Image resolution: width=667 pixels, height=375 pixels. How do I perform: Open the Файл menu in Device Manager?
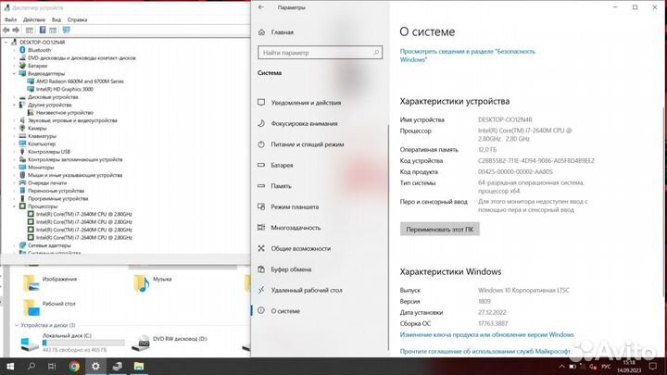(10, 19)
